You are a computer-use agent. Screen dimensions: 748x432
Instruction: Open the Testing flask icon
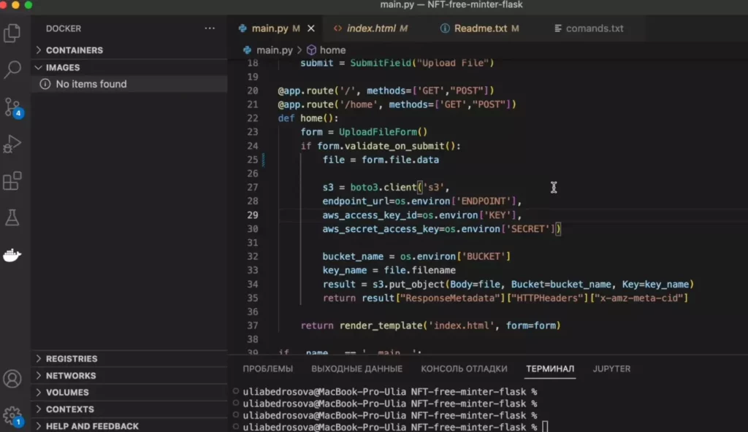[12, 217]
